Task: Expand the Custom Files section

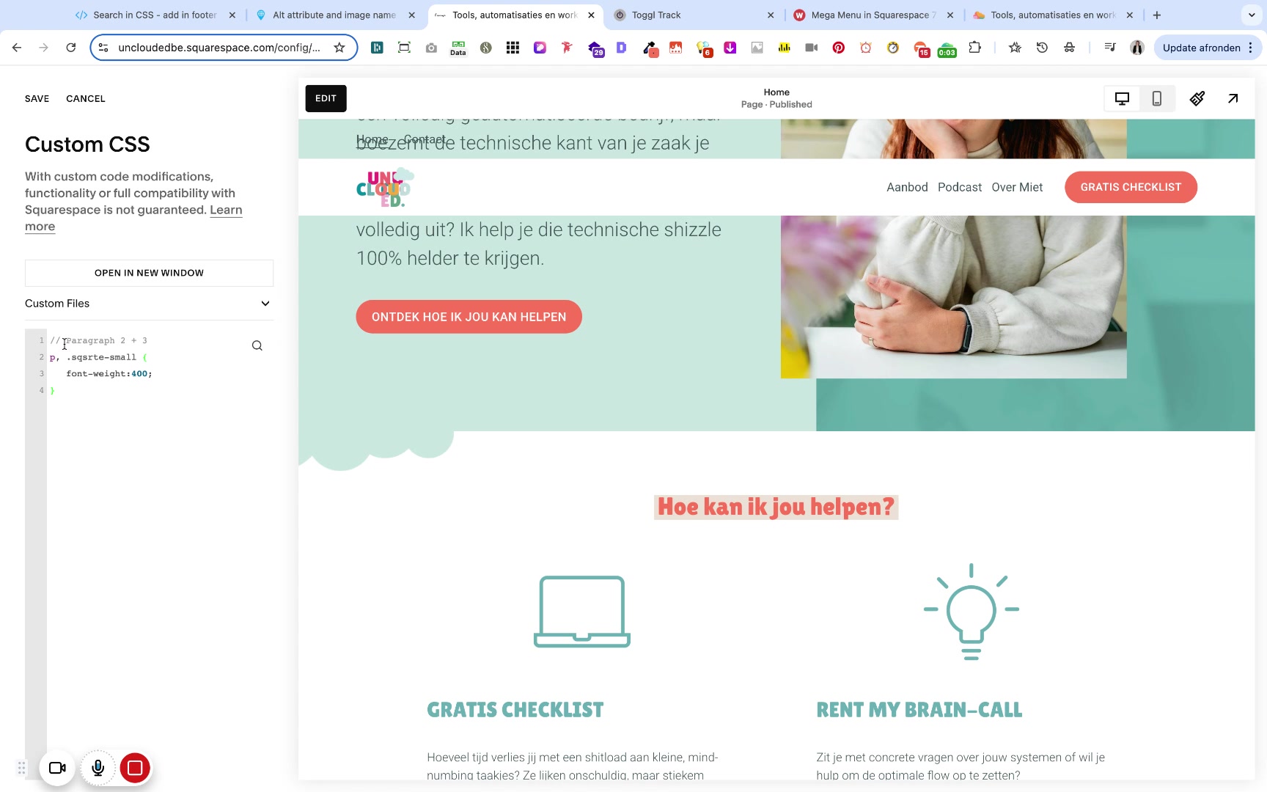Action: [149, 304]
